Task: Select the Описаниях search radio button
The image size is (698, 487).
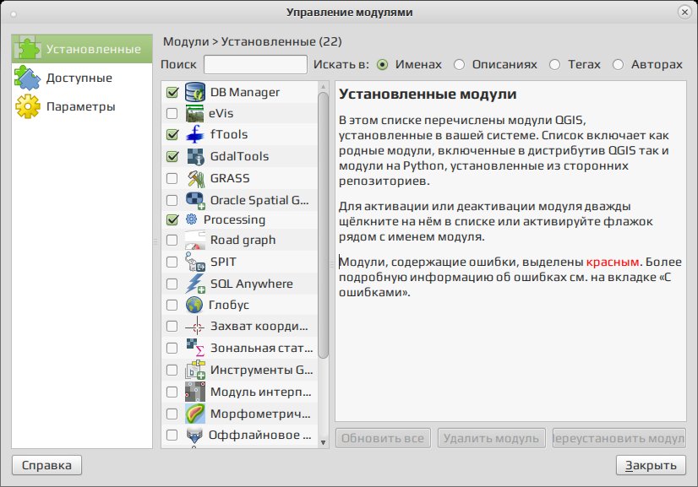Action: tap(459, 64)
